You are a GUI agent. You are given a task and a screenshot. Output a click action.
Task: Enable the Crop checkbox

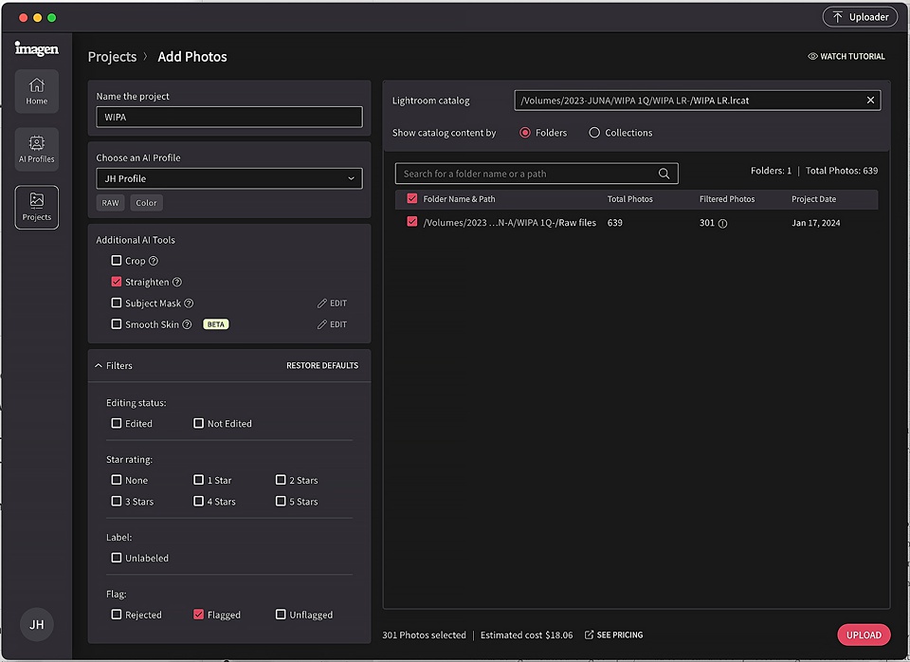[116, 260]
